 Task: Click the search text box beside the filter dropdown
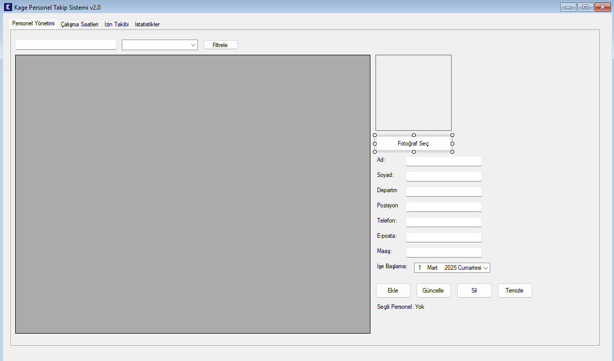point(66,45)
